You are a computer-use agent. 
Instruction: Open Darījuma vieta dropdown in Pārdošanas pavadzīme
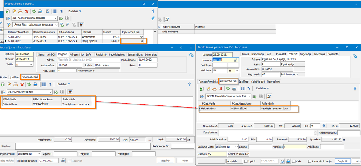click(236, 147)
